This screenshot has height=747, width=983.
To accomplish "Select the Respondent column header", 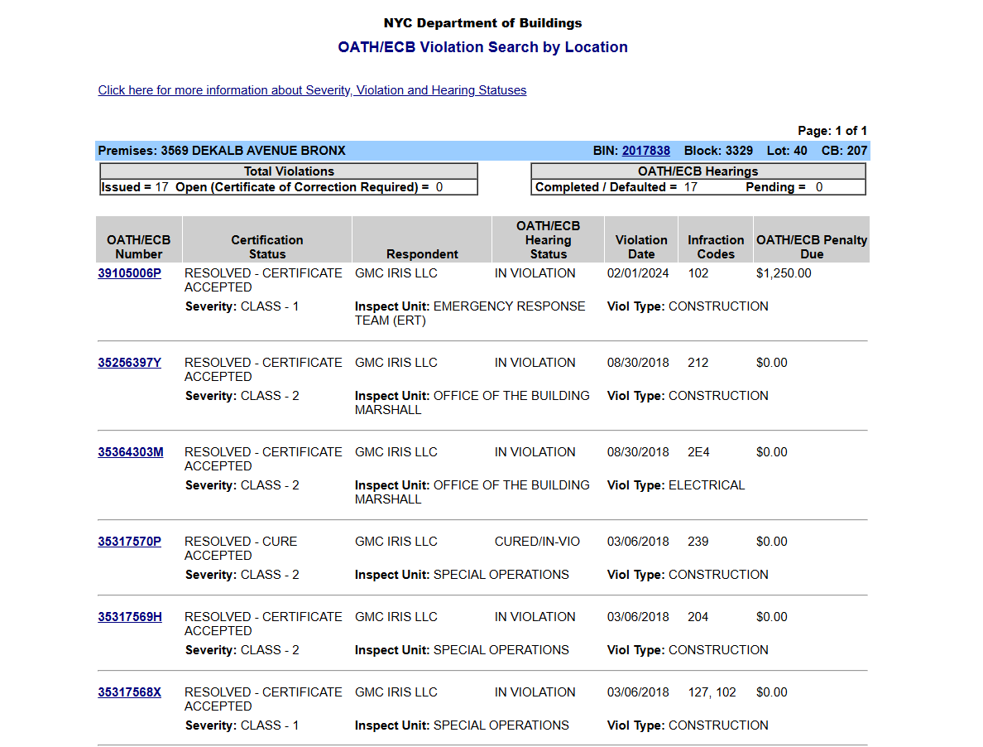I will [x=422, y=254].
